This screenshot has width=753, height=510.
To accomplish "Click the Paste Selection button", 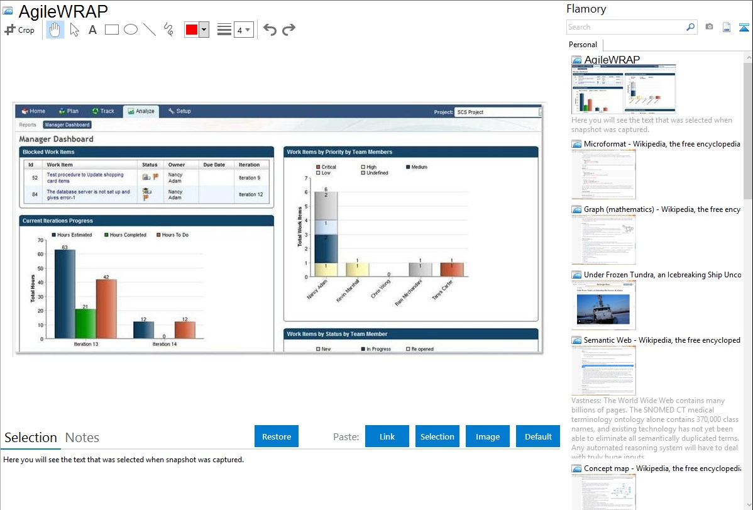I will [437, 436].
